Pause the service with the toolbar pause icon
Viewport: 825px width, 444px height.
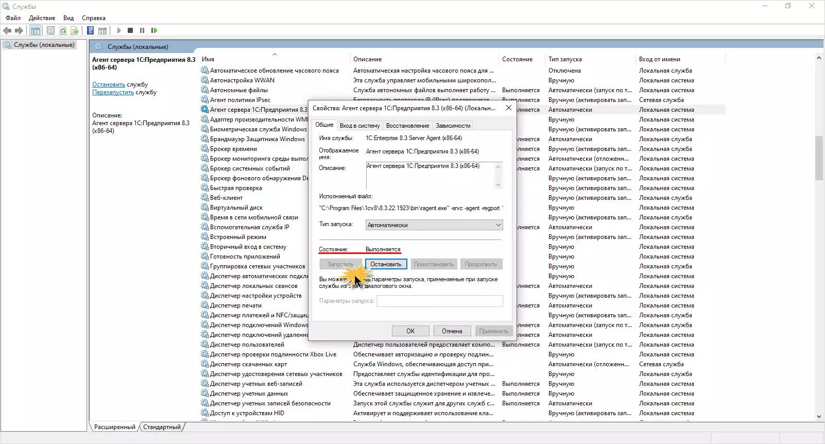pyautogui.click(x=142, y=30)
